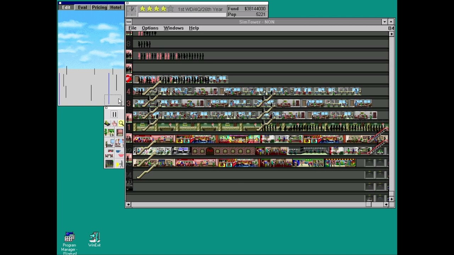Click the tower minimap in map window

click(91, 58)
